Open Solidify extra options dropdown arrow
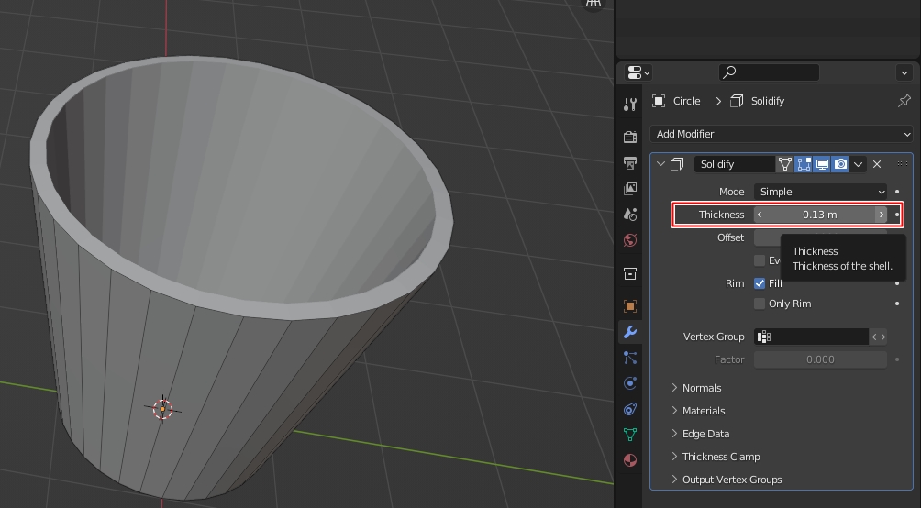This screenshot has width=921, height=508. point(858,164)
